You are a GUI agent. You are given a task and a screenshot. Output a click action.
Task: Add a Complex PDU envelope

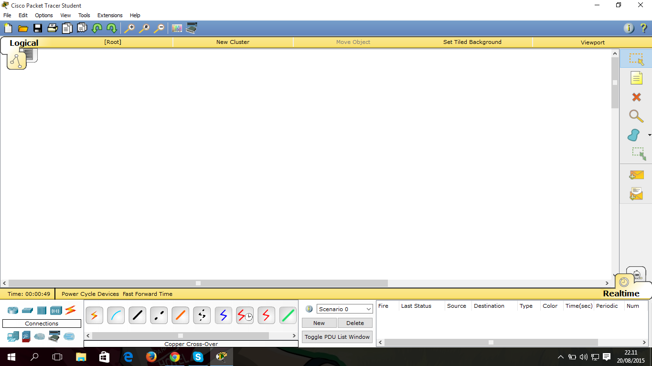point(636,194)
